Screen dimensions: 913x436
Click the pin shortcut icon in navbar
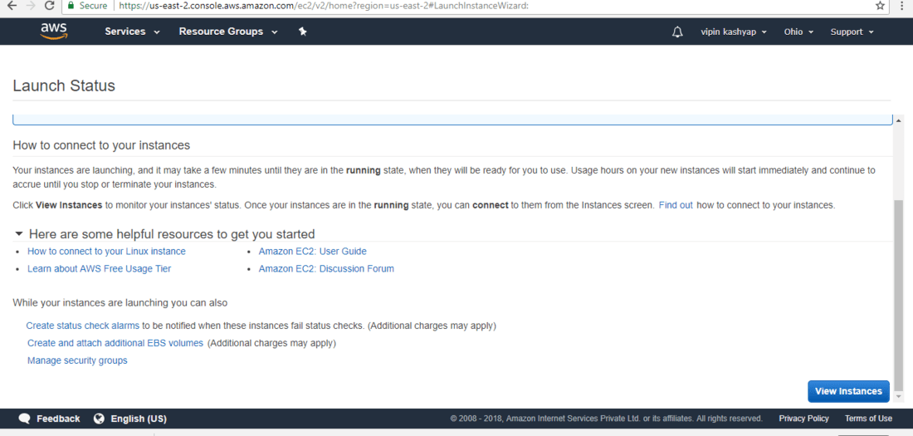[303, 32]
